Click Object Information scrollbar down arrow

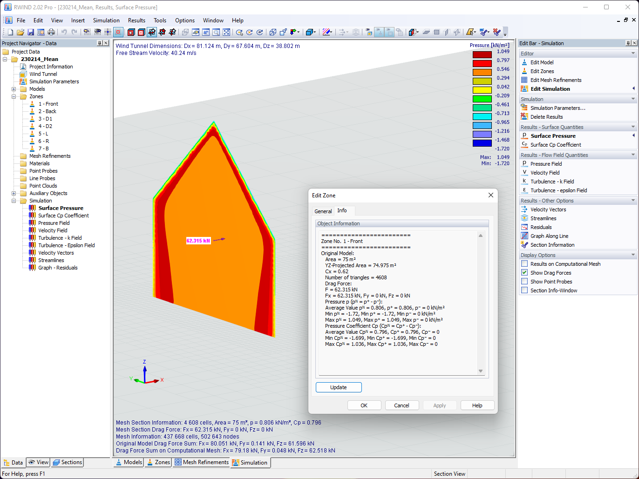coord(481,371)
